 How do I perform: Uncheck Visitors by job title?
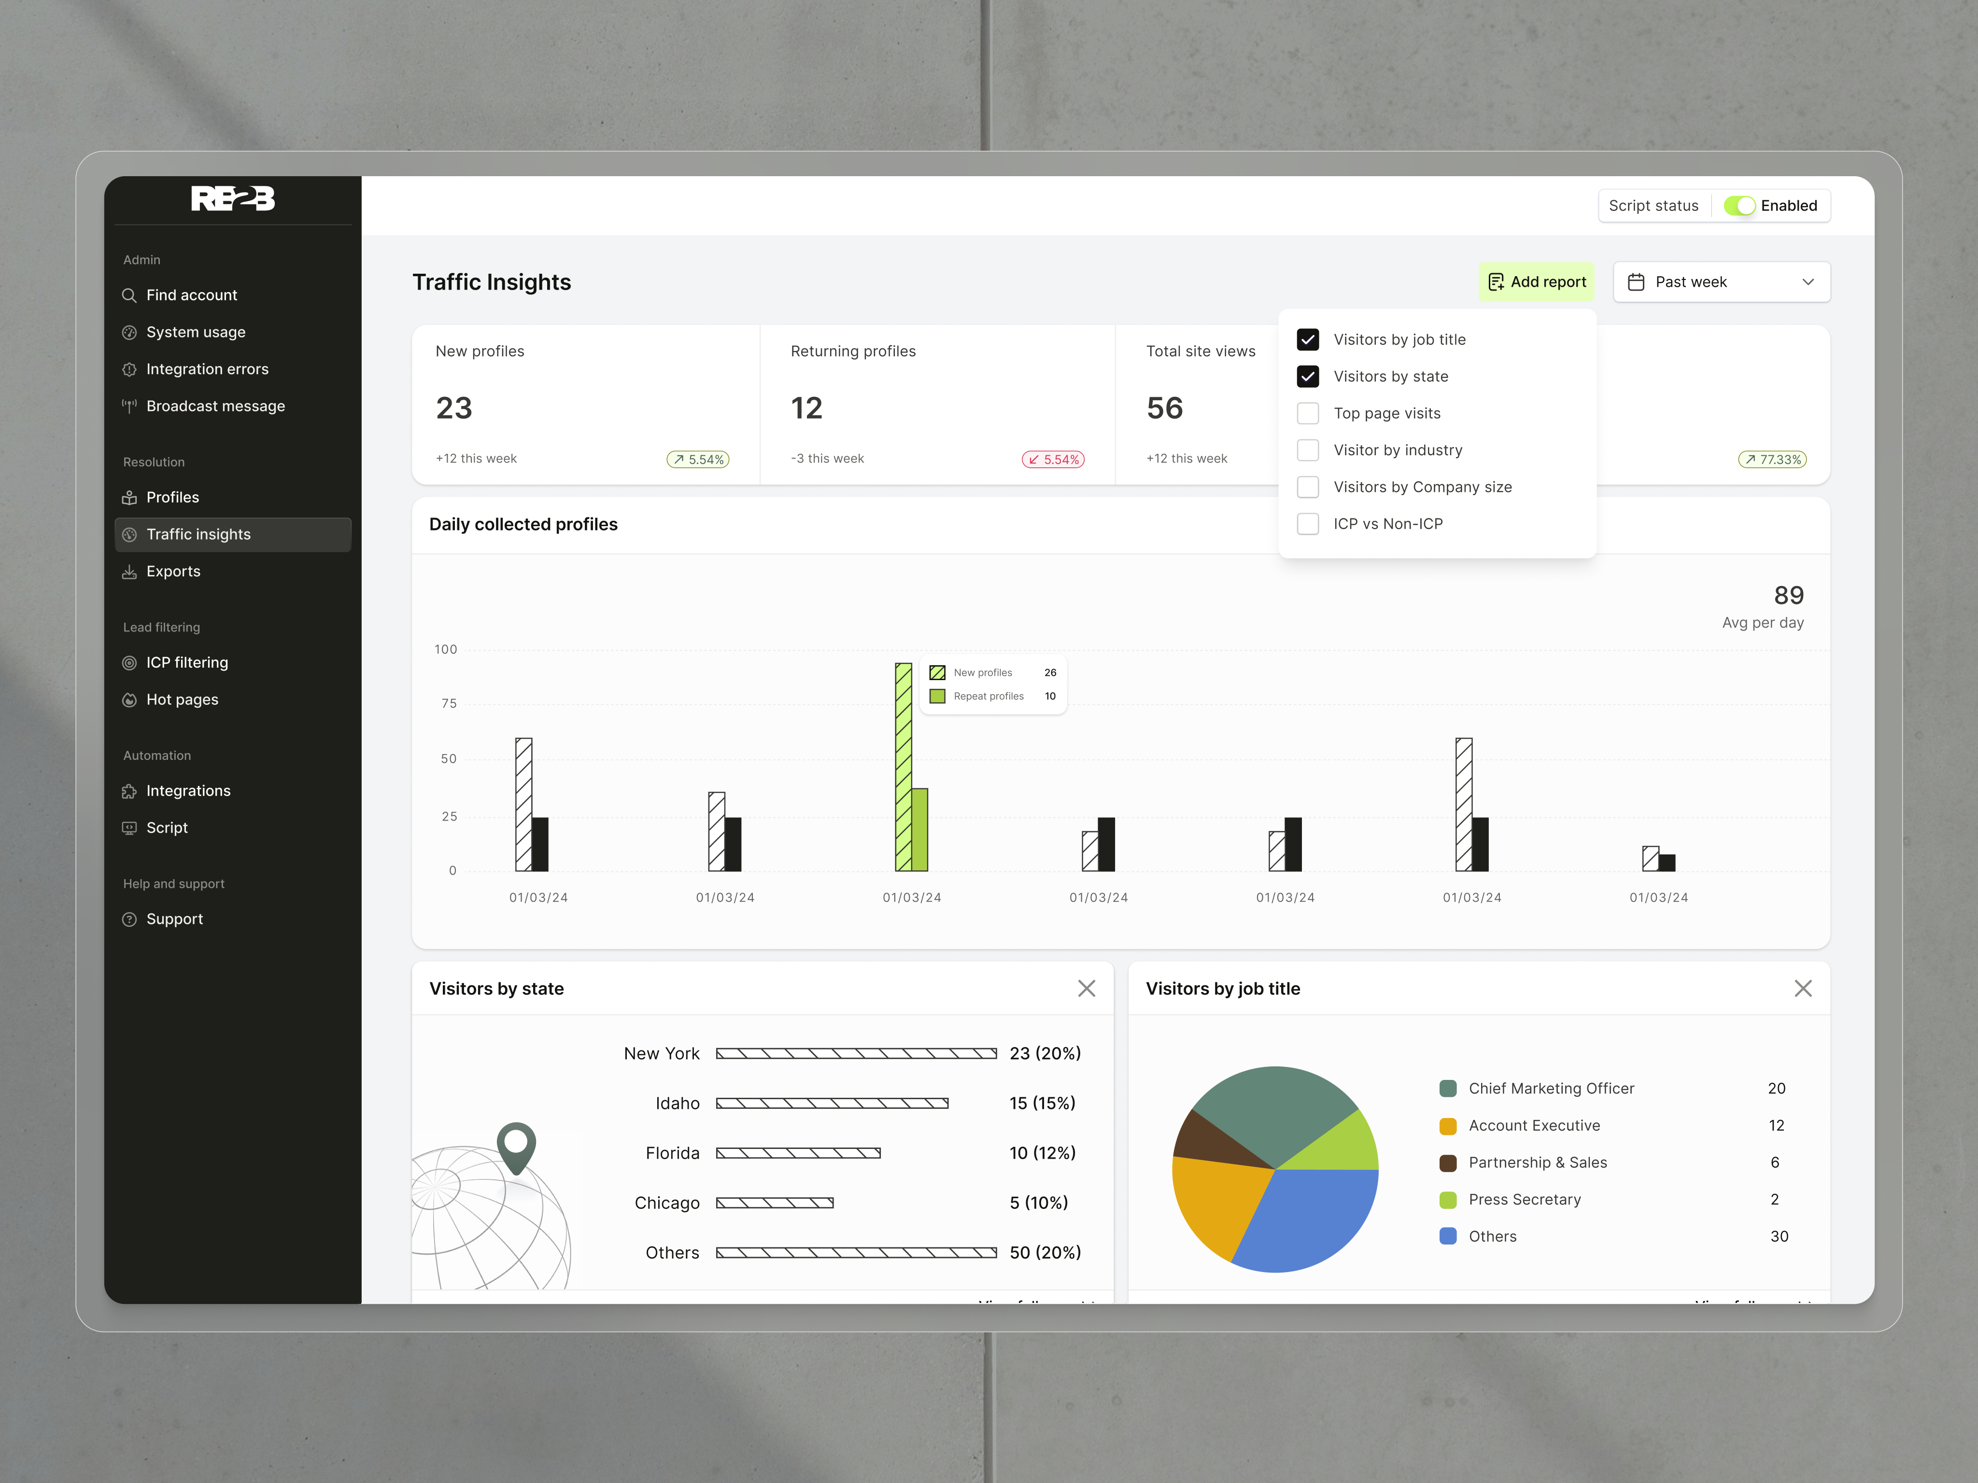1308,340
